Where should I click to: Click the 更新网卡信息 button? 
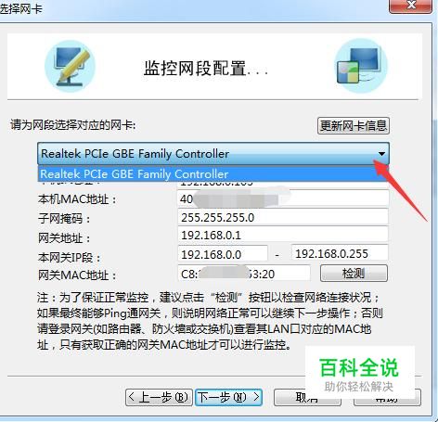coord(354,125)
